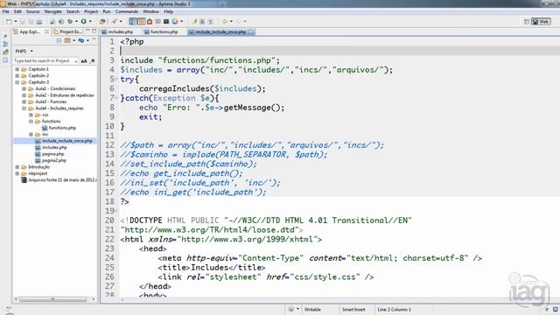The image size is (560, 315).
Task: Click the Open Perspective icon beside Web
Action: tap(527, 22)
